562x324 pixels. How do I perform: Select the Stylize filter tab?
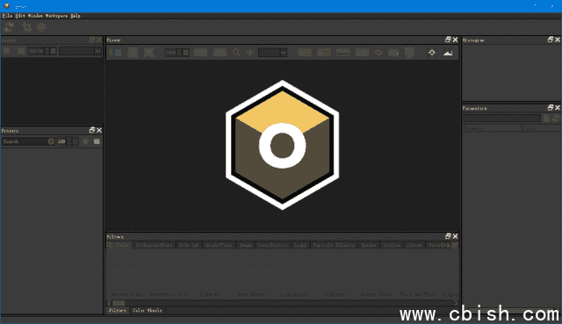click(x=392, y=245)
